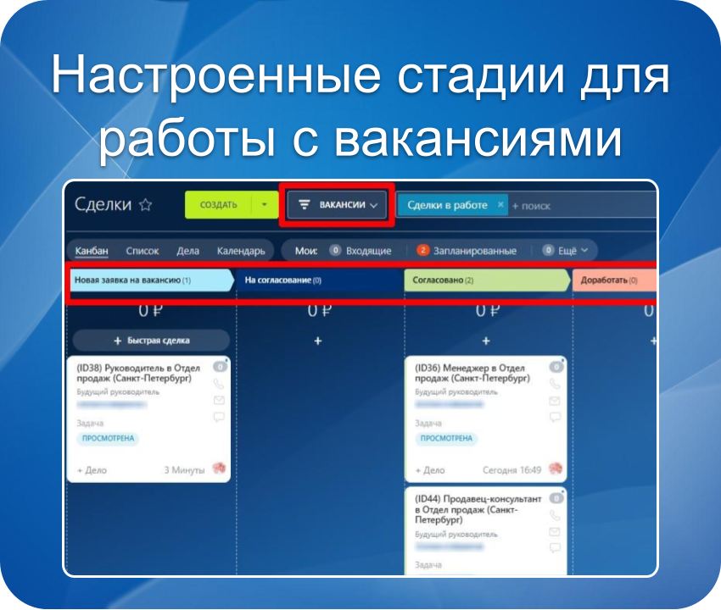Click the funnel icon in ВАКАНСИИ button
Image resolution: width=721 pixels, height=610 pixels.
[305, 204]
